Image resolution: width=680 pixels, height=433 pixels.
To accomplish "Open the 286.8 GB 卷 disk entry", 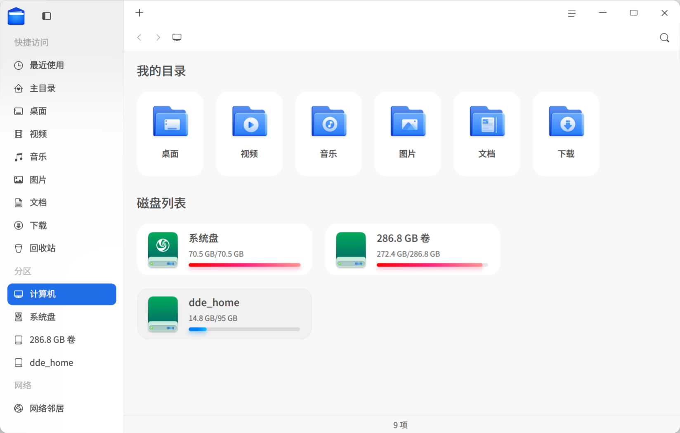I will tap(413, 249).
